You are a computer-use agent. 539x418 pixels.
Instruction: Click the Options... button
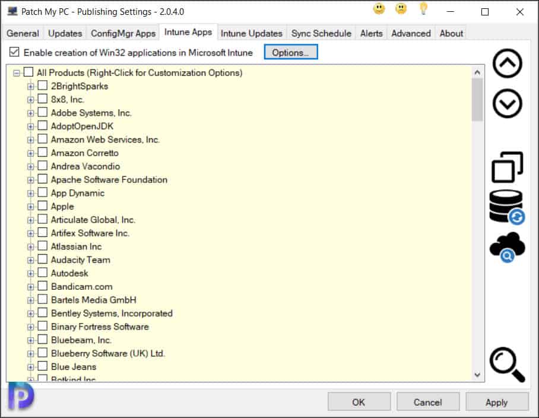[x=290, y=52]
